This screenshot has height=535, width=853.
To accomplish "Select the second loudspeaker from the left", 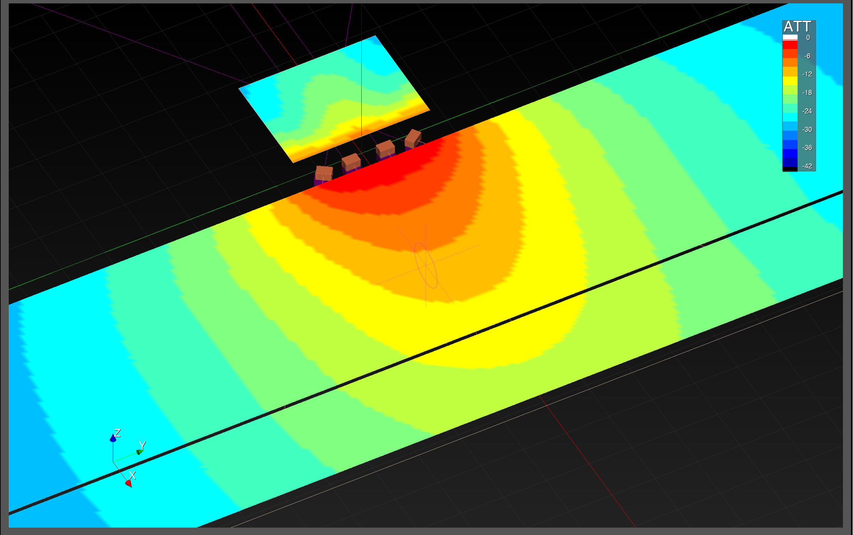I will point(351,162).
